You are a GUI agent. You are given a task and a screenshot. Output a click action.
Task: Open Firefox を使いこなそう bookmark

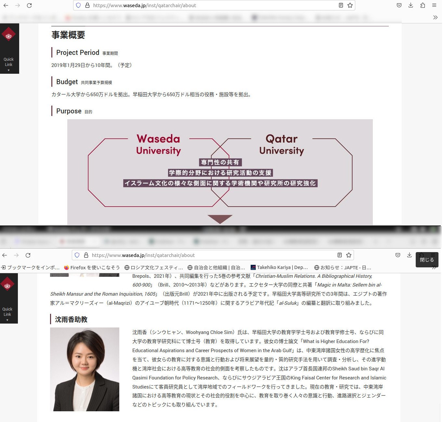click(92, 267)
